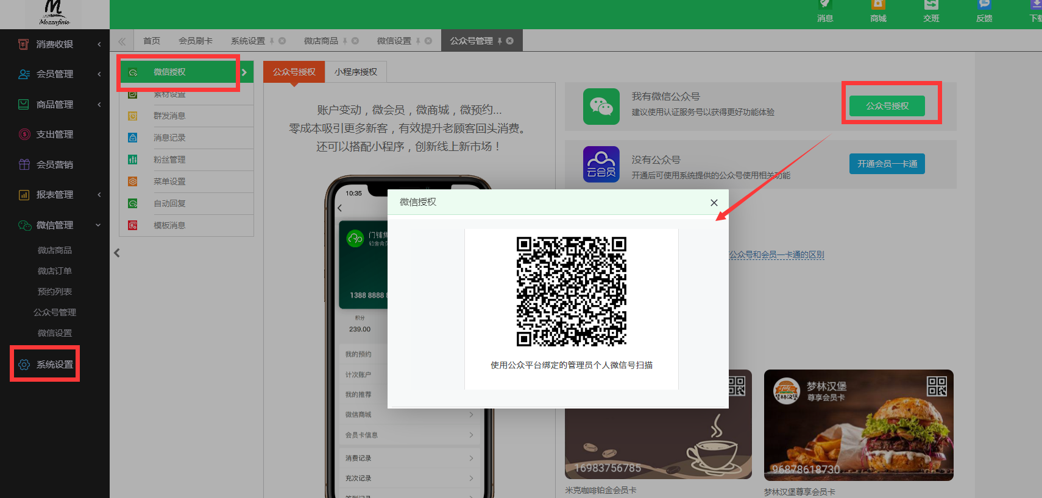Screen dimensions: 1042x498
Task: Close the 公众号管理 tab with its x icon
Action: (510, 41)
